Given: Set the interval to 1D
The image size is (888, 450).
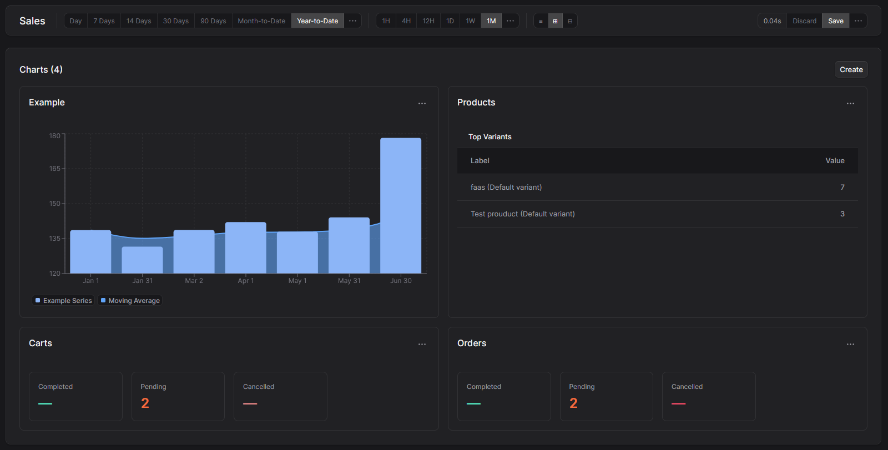Looking at the screenshot, I should [x=450, y=21].
